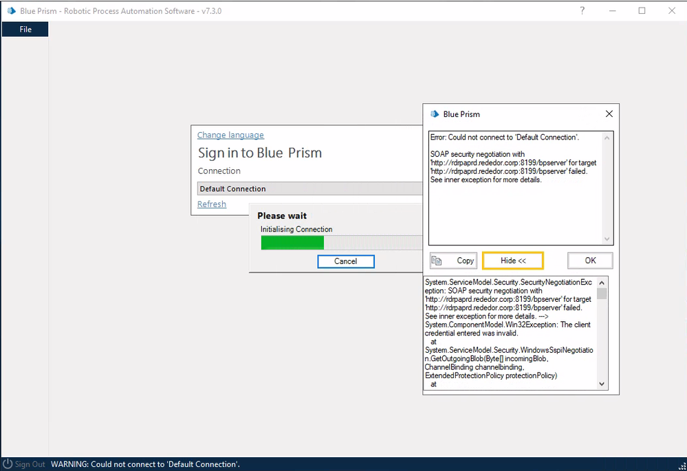
Task: Click the details pane scroll down arrow
Action: pyautogui.click(x=602, y=384)
